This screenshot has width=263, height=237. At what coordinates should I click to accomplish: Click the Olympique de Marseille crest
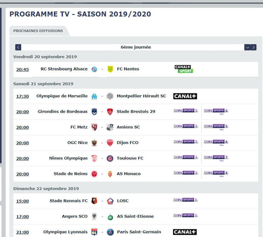point(94,96)
